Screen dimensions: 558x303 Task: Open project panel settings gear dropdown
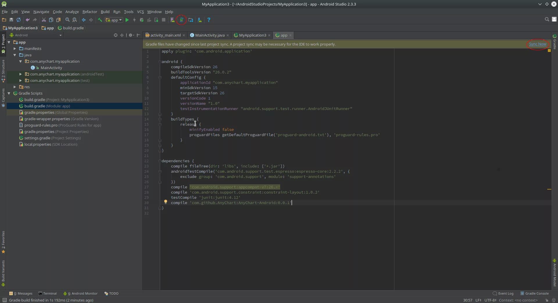coord(131,35)
